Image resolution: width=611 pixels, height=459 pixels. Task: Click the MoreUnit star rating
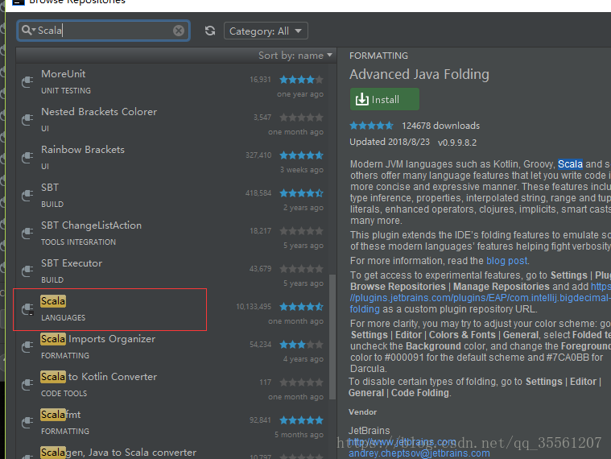[301, 80]
